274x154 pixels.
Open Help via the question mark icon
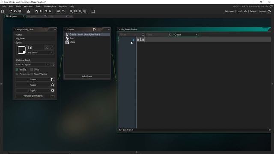point(63,12)
